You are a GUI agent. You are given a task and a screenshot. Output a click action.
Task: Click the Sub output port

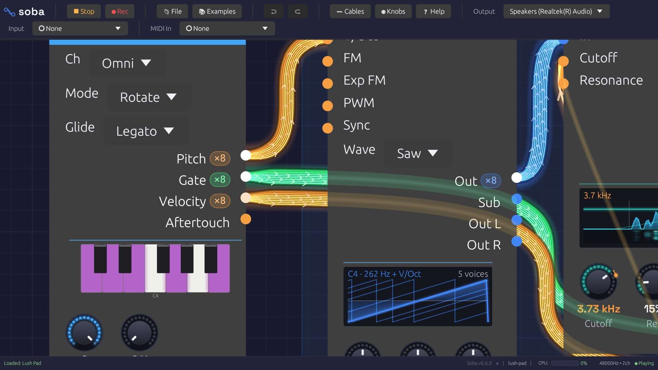(516, 199)
